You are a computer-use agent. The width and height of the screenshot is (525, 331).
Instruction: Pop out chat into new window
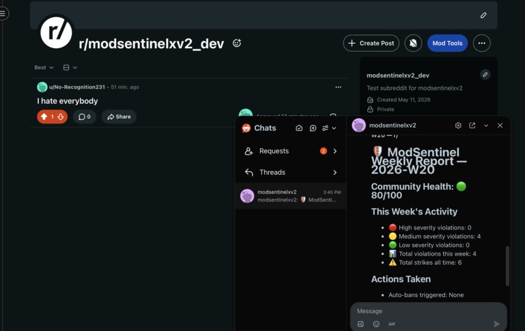point(472,126)
